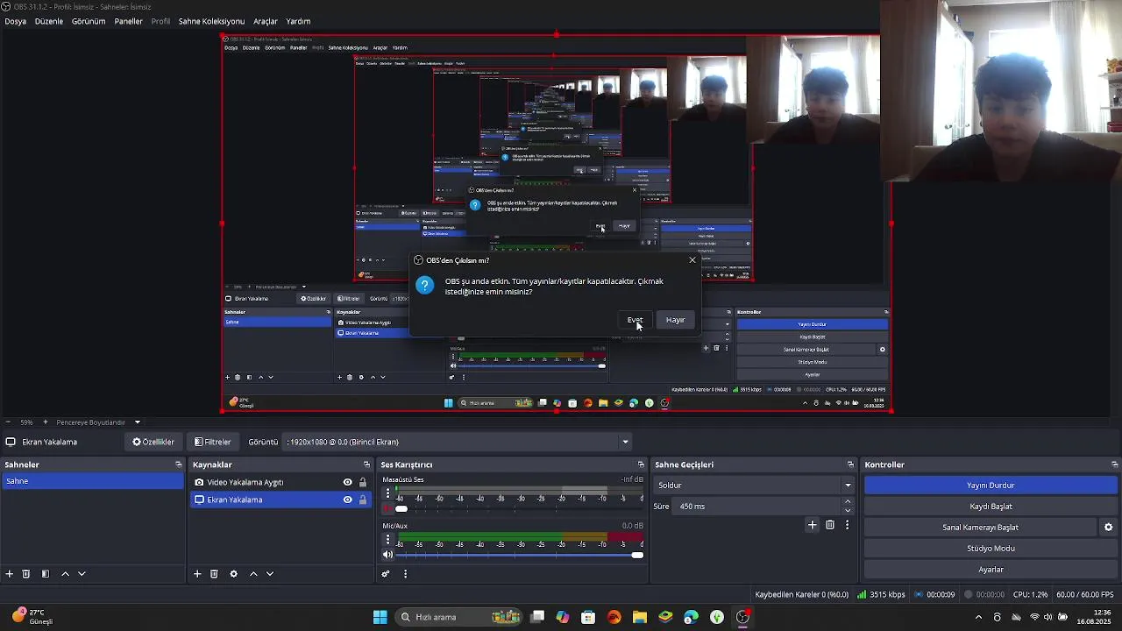Hide Video Yakalama Aygıtı source
The width and height of the screenshot is (1122, 631).
coord(348,482)
